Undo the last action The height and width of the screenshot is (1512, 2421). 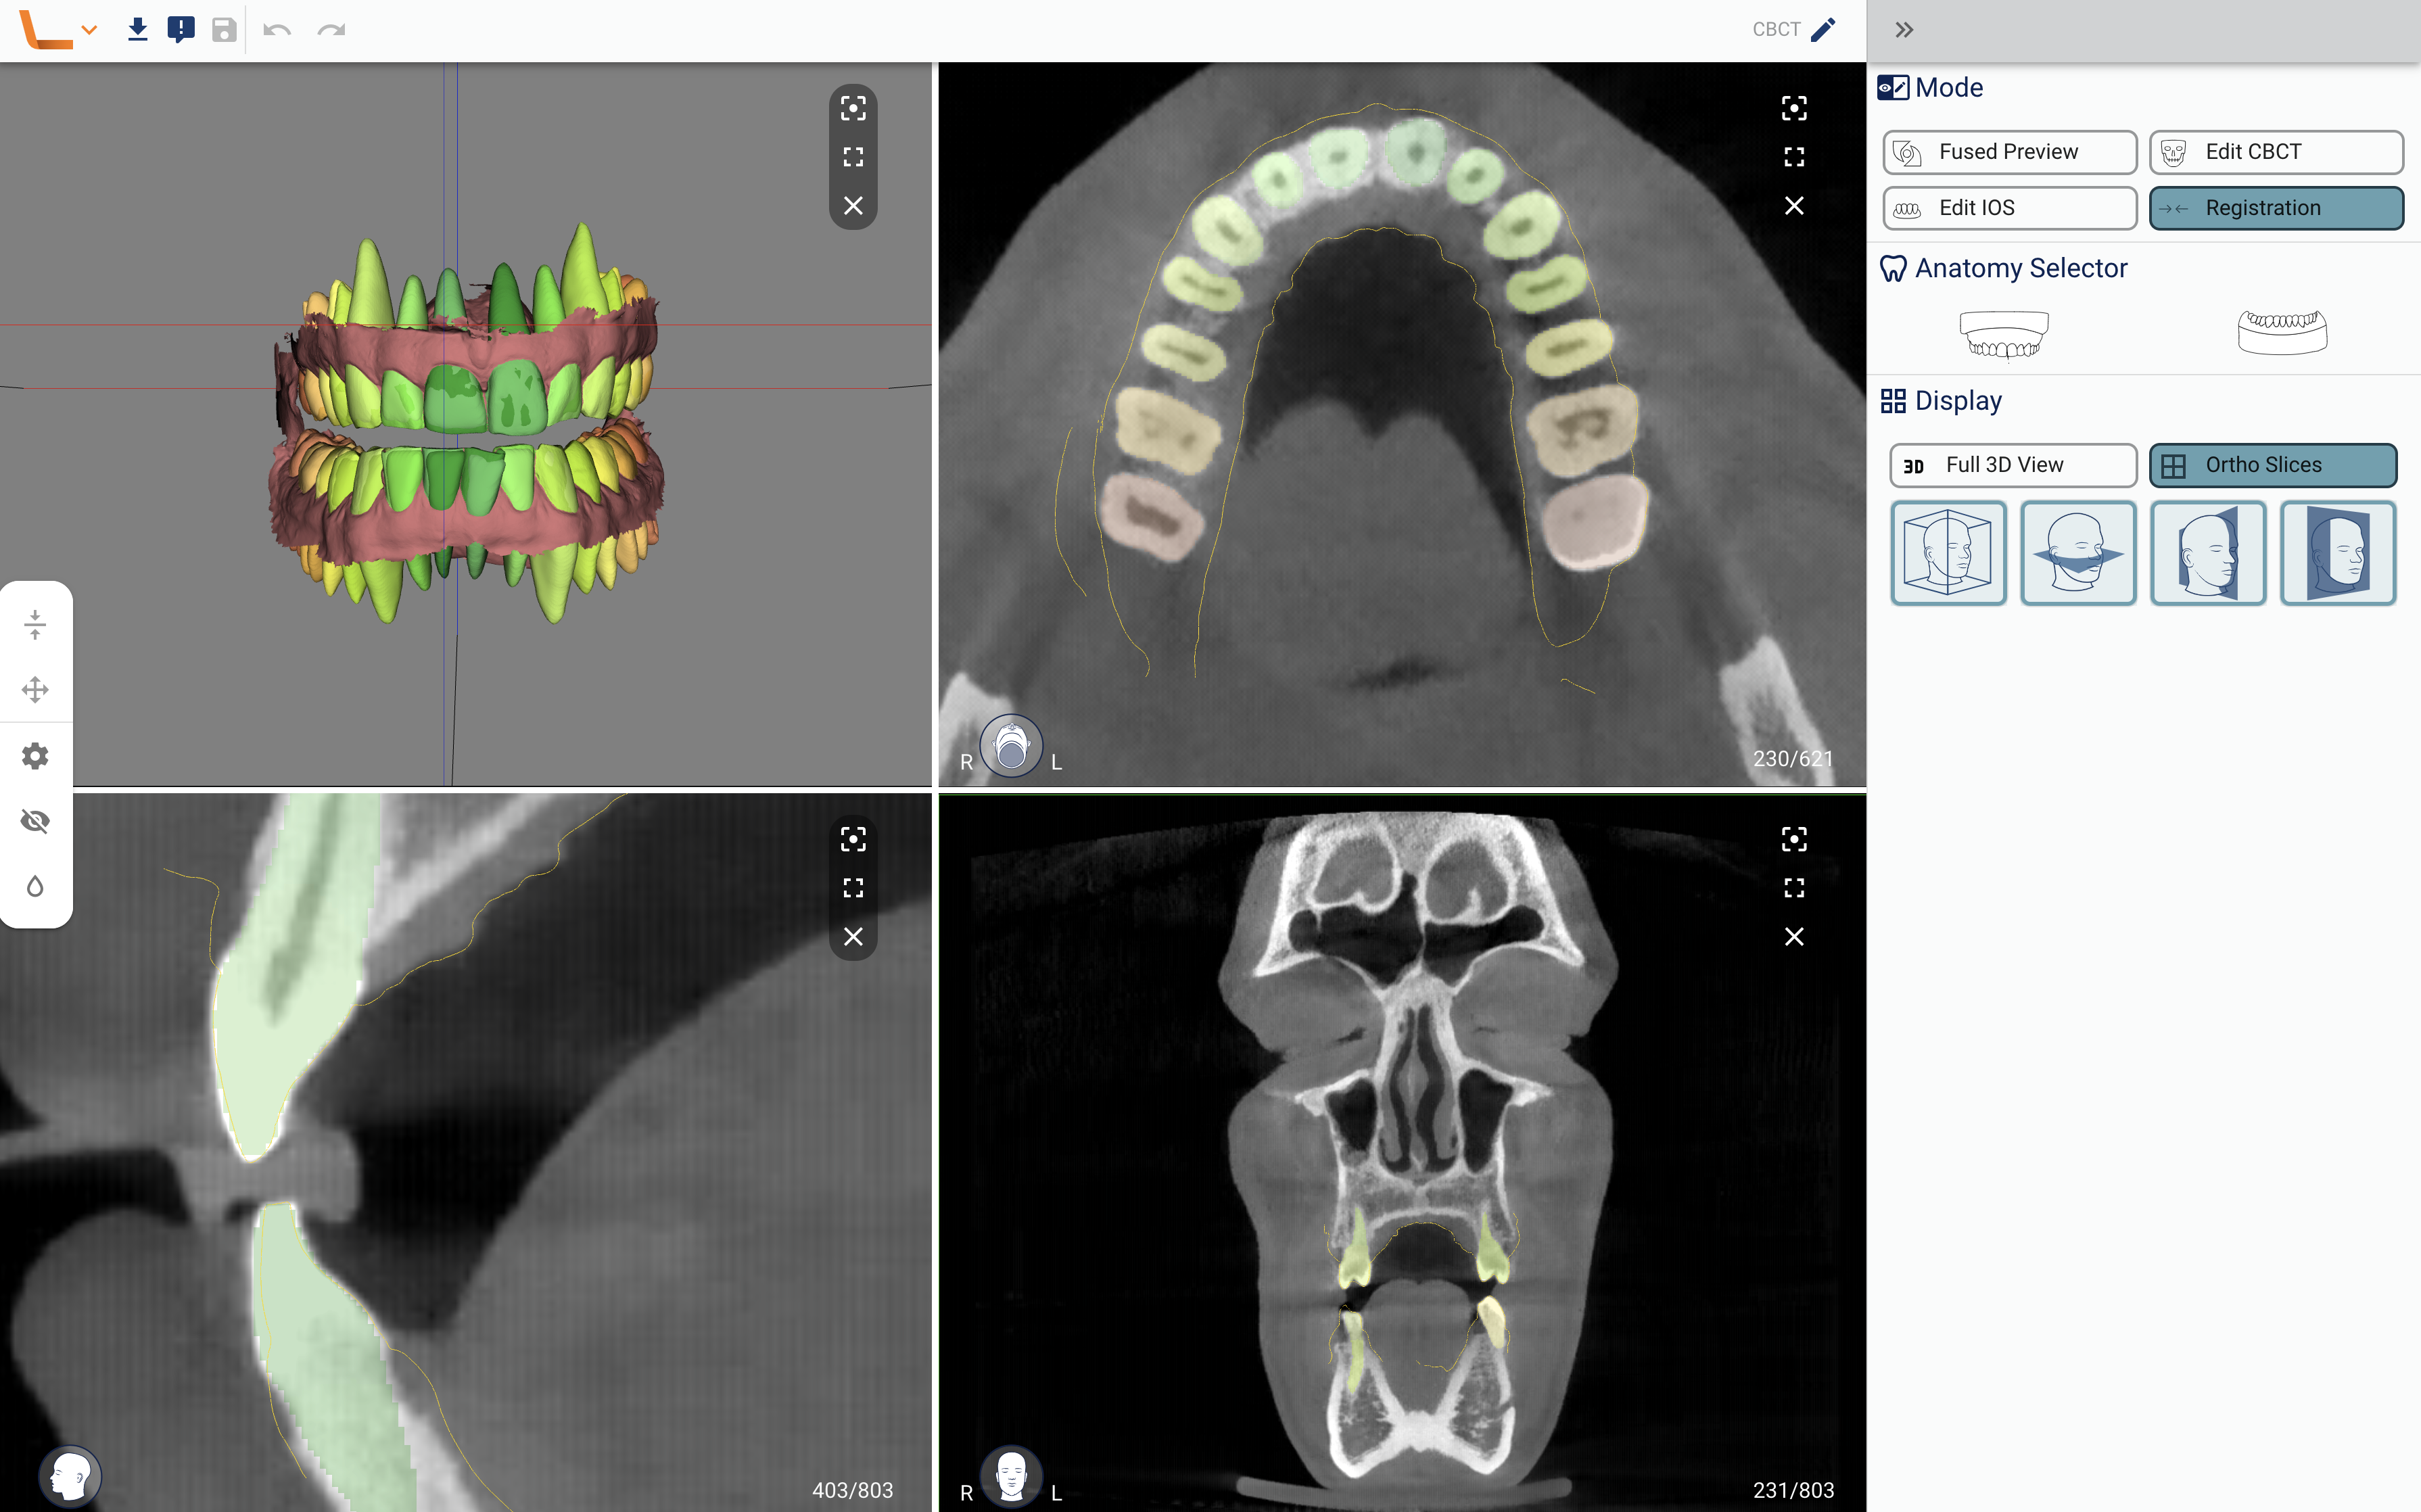click(277, 29)
